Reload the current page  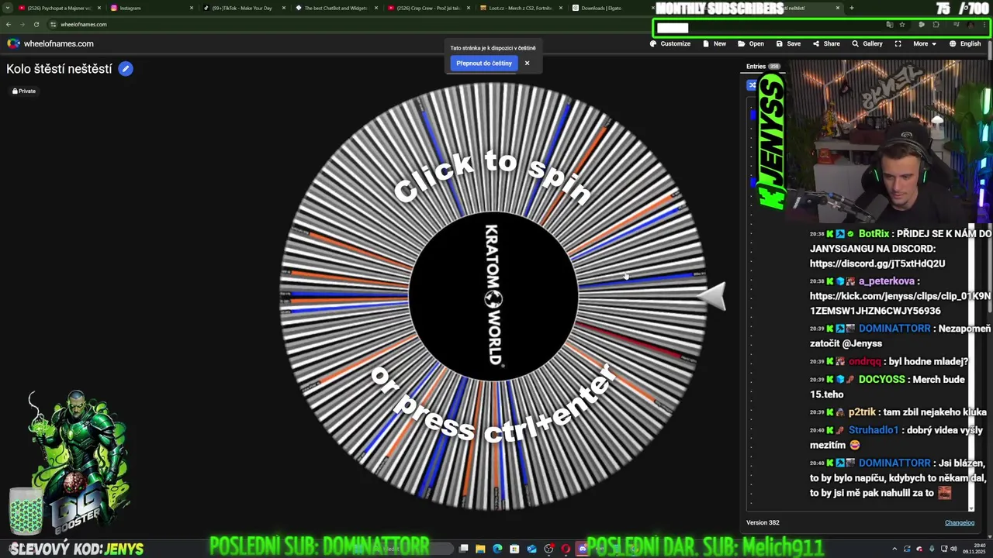(x=36, y=24)
